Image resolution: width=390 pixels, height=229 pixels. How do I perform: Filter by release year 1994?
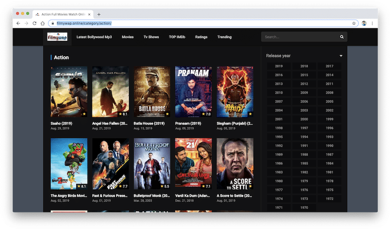point(304,137)
